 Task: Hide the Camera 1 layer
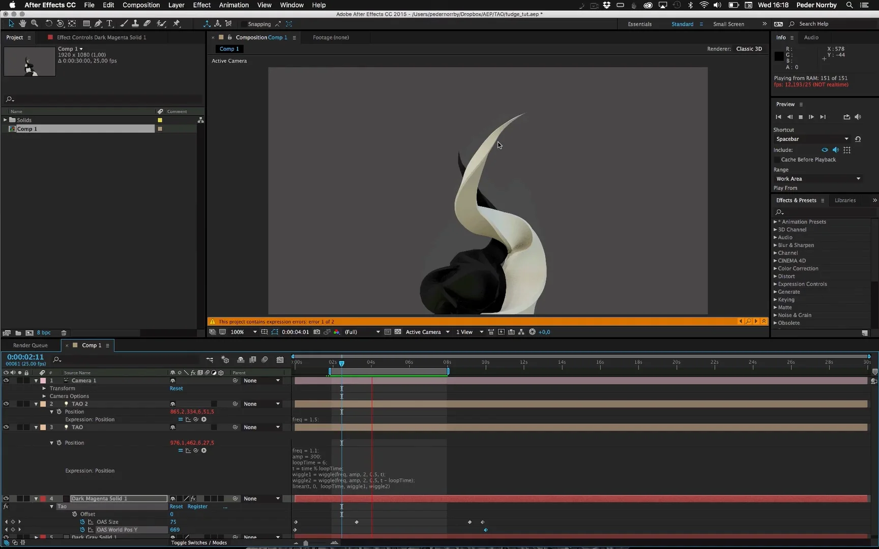[x=6, y=380]
